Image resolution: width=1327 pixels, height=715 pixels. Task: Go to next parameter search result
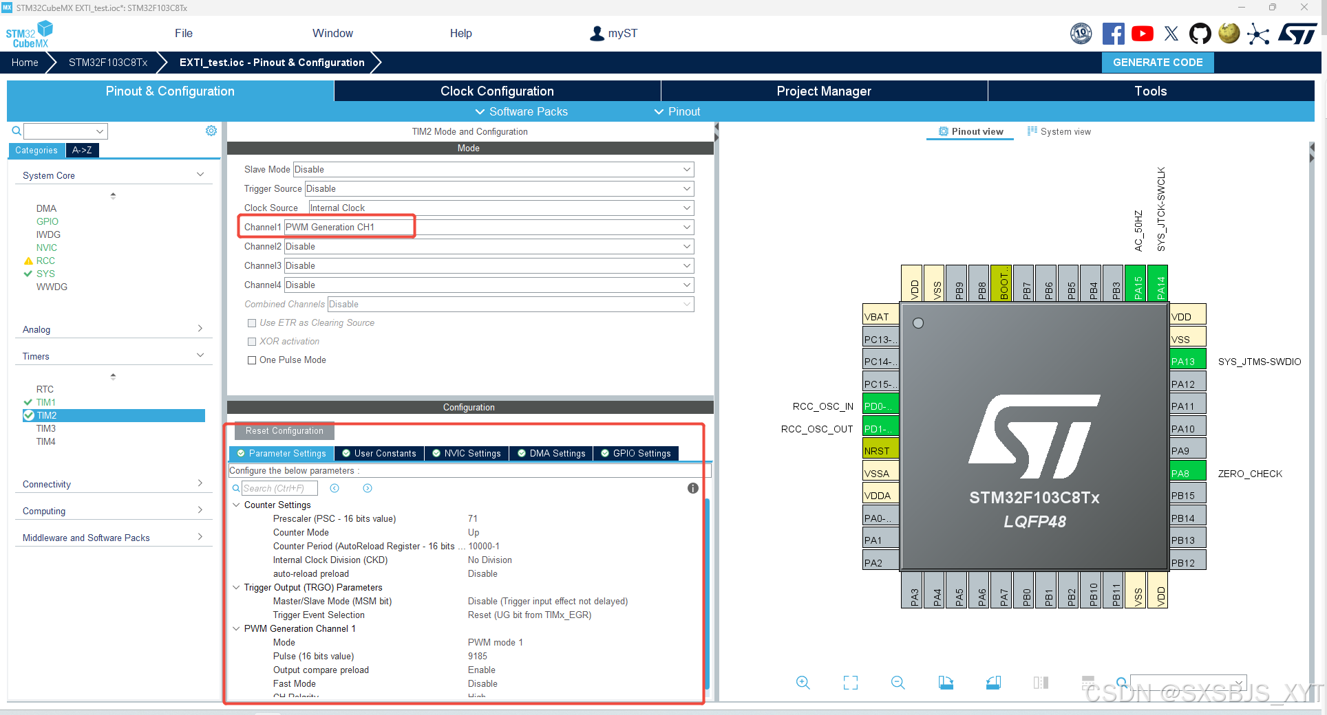[x=368, y=488]
